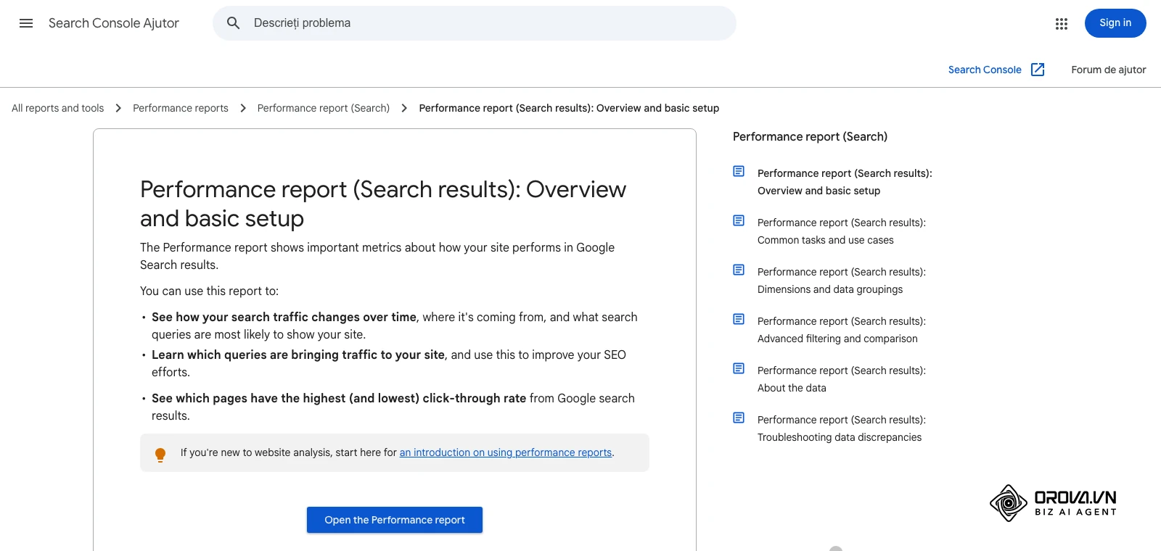This screenshot has width=1161, height=551.
Task: Open the Google apps grid
Action: (1062, 23)
